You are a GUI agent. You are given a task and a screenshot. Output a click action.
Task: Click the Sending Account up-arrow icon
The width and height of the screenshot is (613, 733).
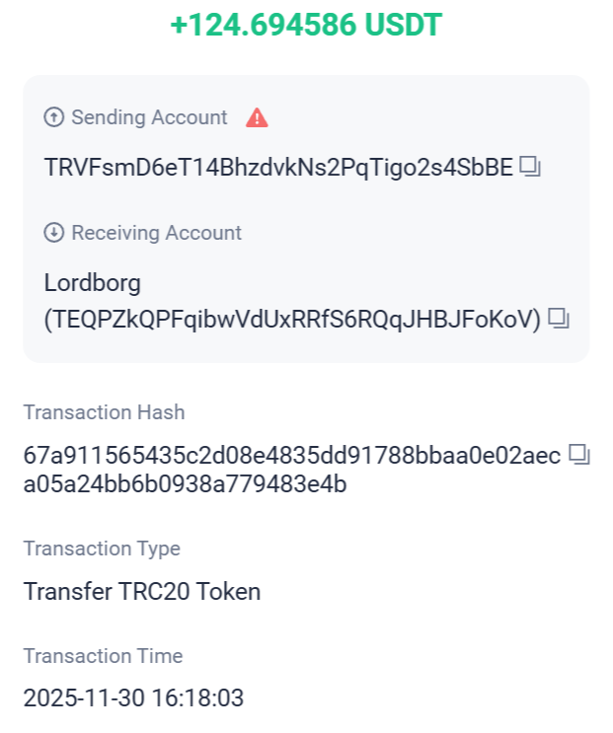pyautogui.click(x=54, y=117)
